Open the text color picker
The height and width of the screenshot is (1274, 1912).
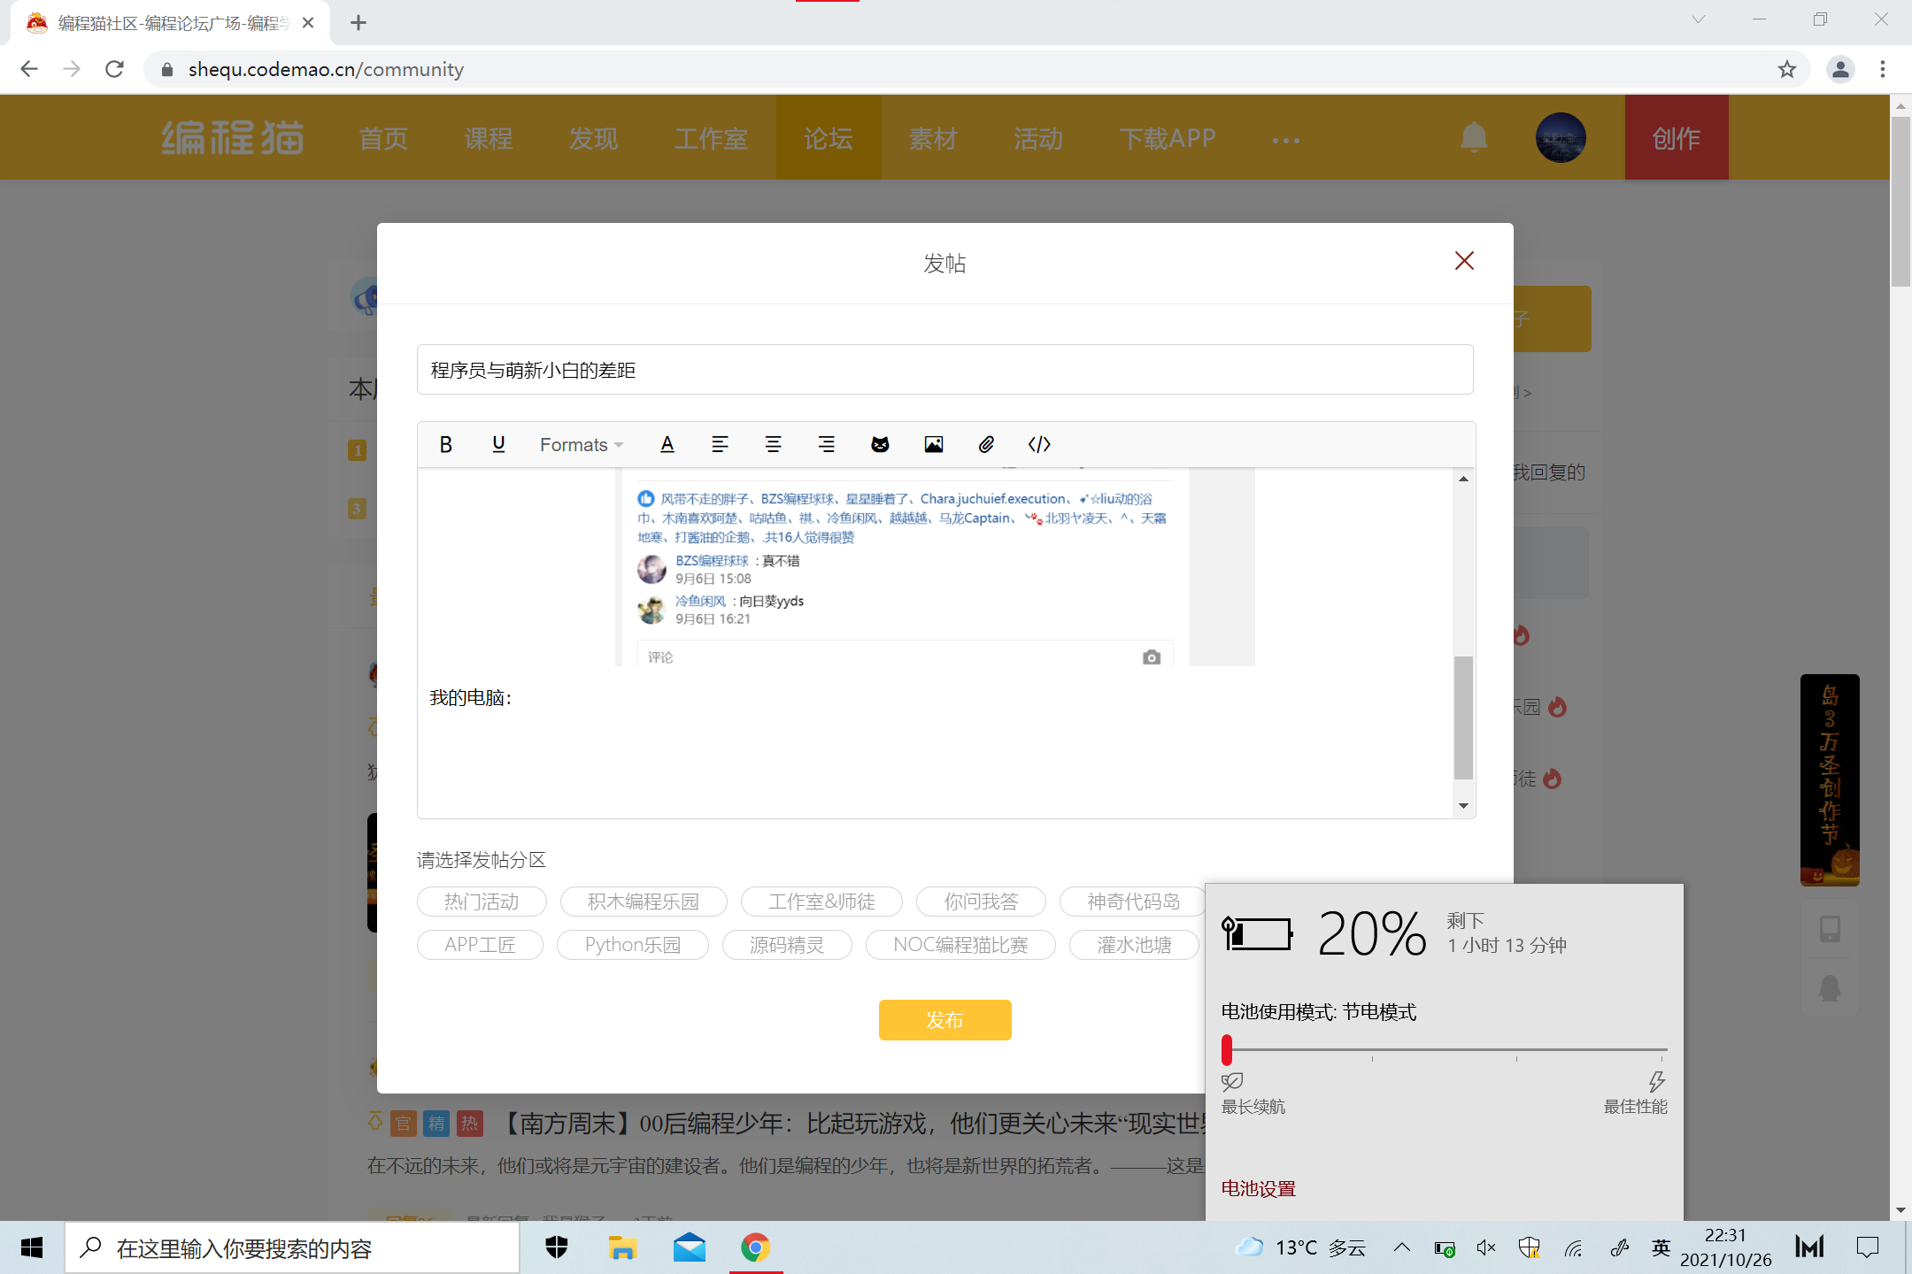[x=667, y=444]
